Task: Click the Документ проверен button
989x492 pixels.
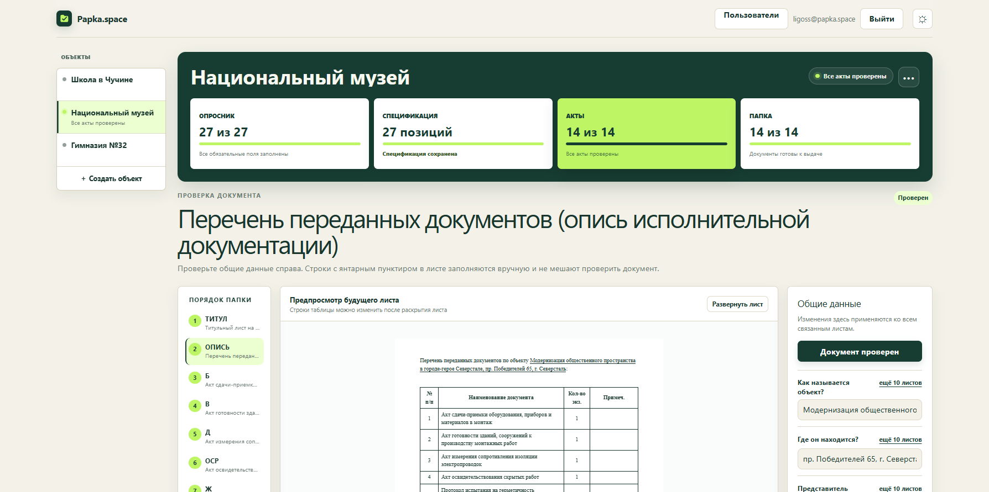Action: pyautogui.click(x=860, y=352)
